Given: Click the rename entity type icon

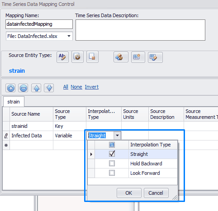Looking at the screenshot, I should point(62,57).
